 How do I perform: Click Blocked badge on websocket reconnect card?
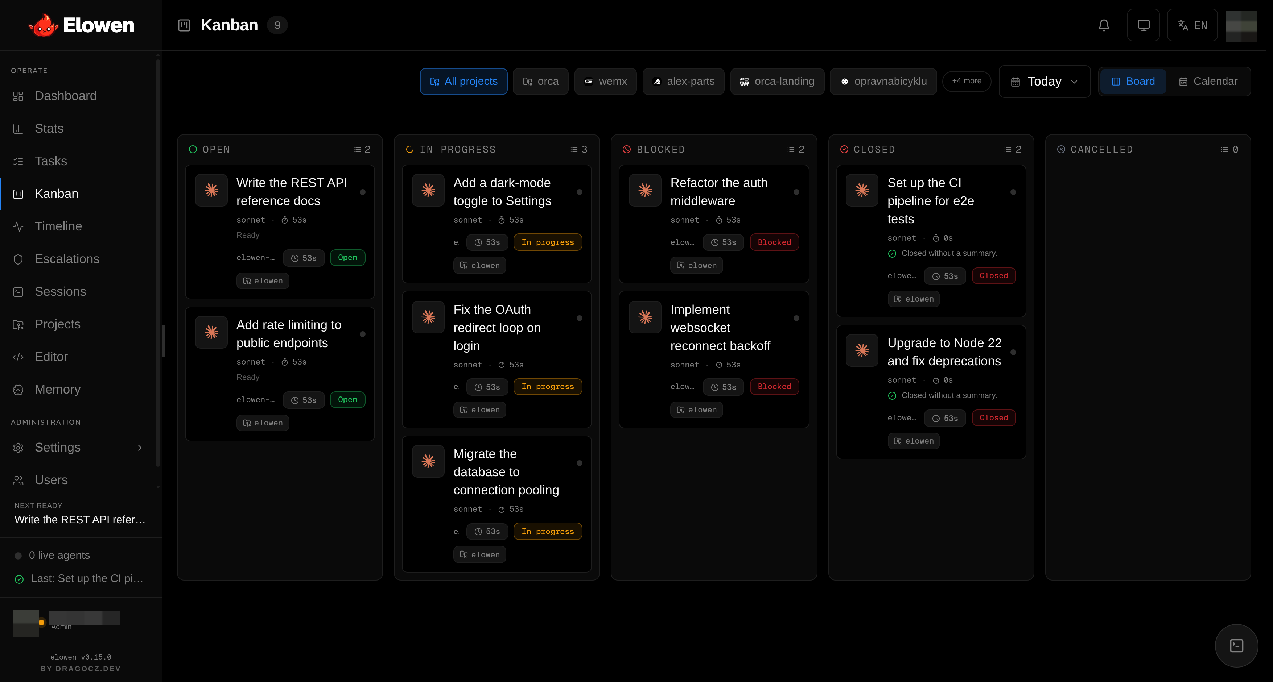(774, 387)
